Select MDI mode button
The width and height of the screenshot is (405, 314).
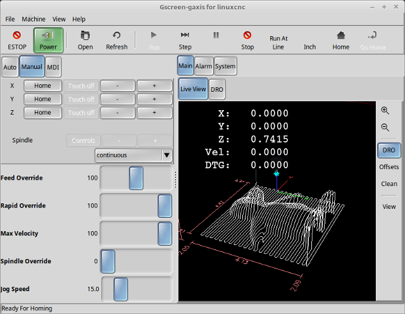click(53, 66)
